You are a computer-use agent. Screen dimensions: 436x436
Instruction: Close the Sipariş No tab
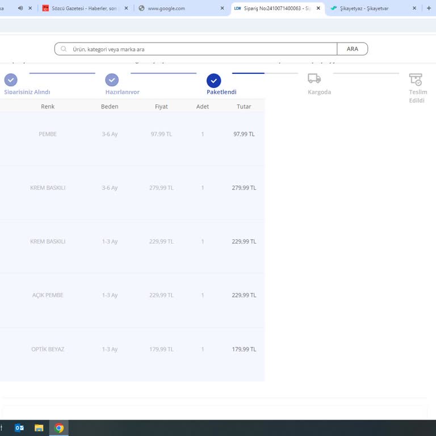318,8
